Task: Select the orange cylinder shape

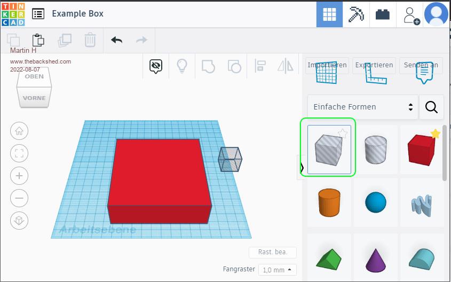Action: [329, 202]
